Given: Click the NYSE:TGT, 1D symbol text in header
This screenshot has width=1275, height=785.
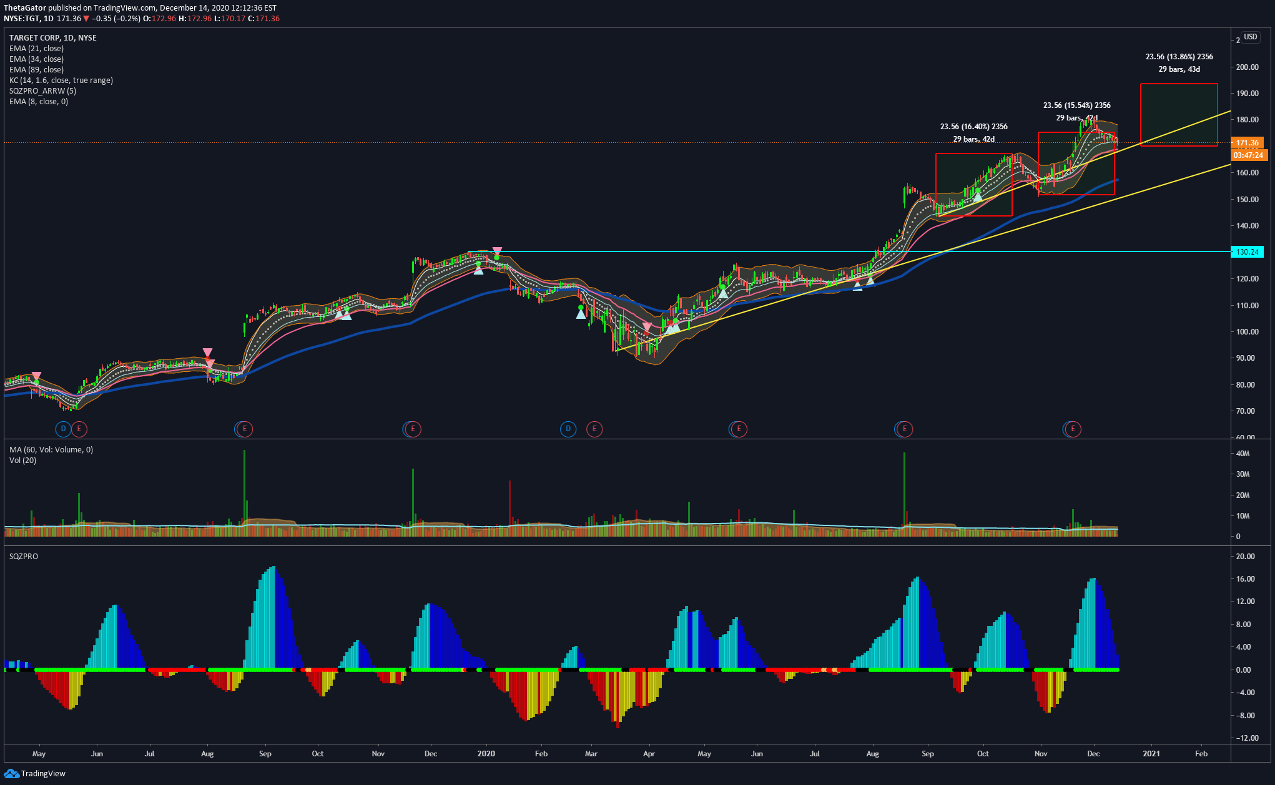Looking at the screenshot, I should tap(29, 19).
